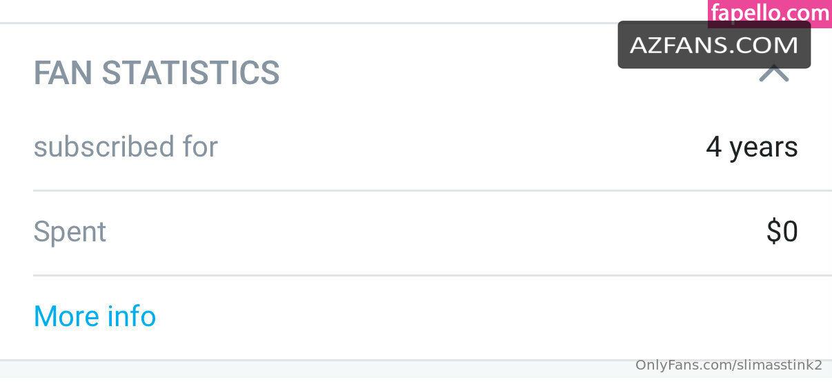Click the FAN STATISTICS heading
The height and width of the screenshot is (382, 832).
pos(157,73)
